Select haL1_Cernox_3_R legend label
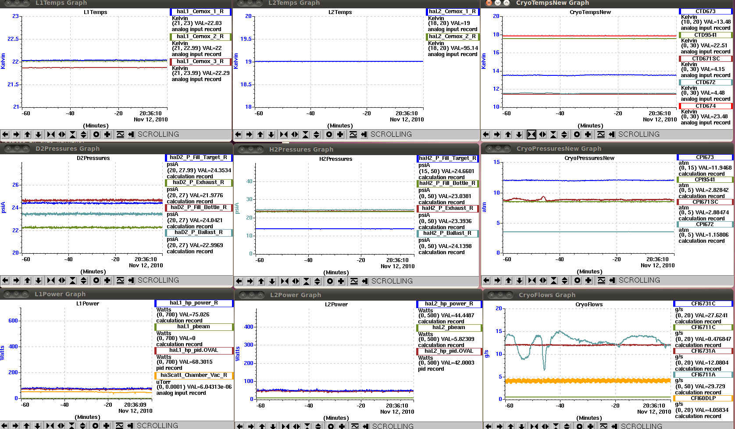Viewport: 735px width, 429px height. 200,62
